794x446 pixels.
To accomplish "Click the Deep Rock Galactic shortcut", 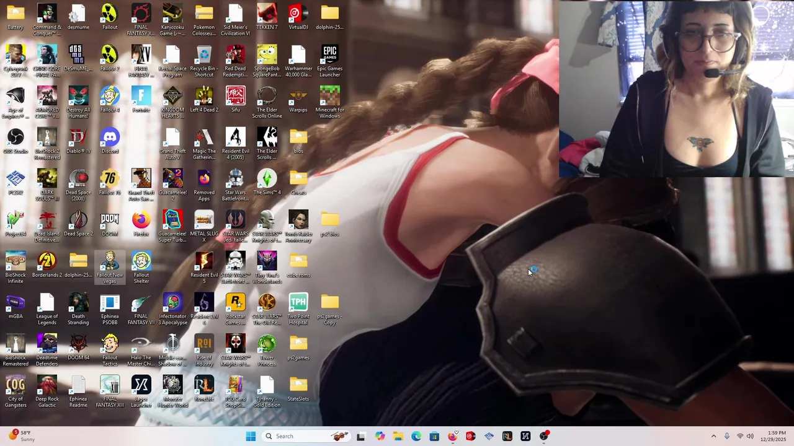I will pyautogui.click(x=47, y=391).
